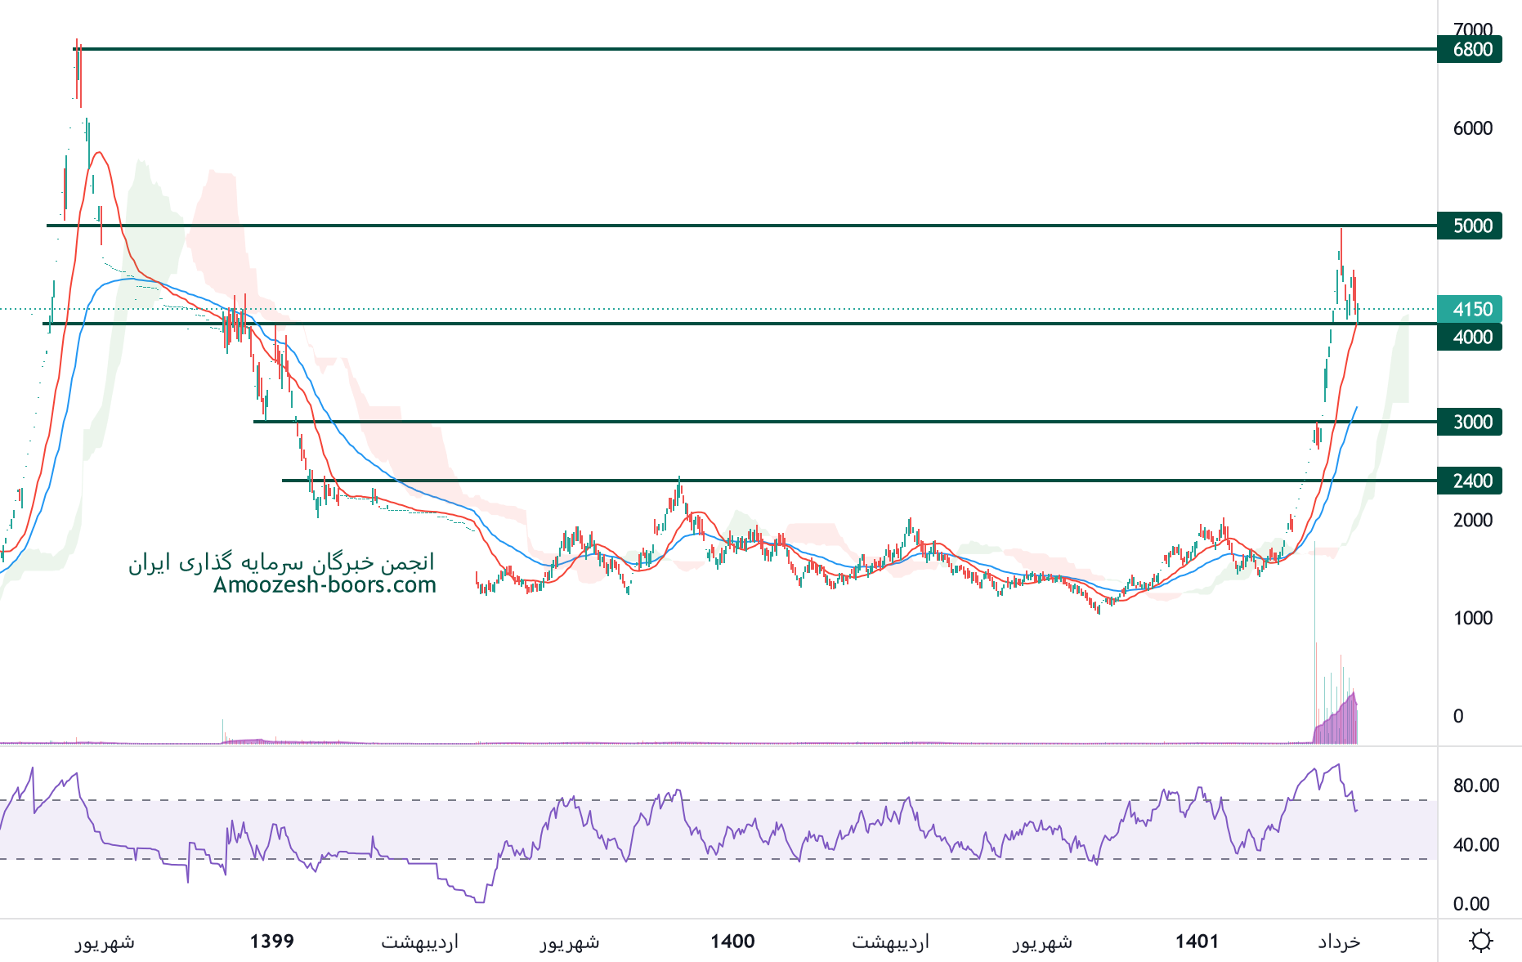Viewport: 1522px width, 962px height.
Task: Click the 1400 year marker on time axis
Action: (732, 942)
